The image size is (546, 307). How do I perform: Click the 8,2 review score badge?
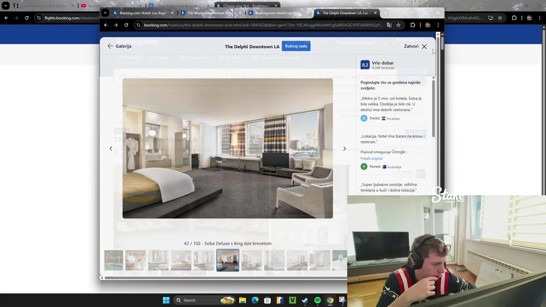(365, 65)
